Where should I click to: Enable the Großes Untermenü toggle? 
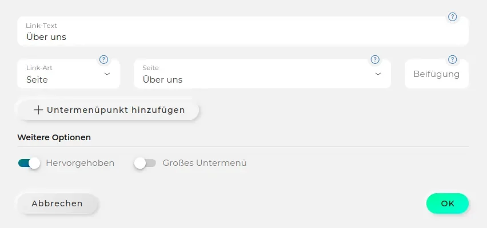tap(145, 163)
